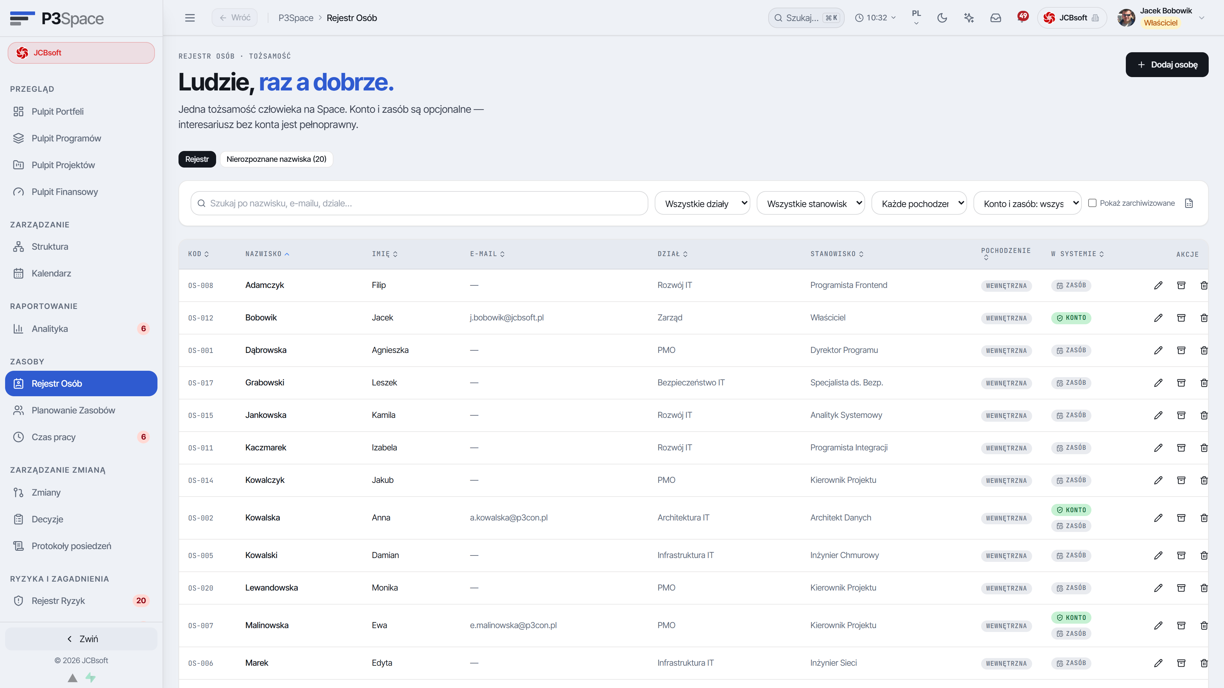Sort the table by the Dział column

[x=672, y=254]
